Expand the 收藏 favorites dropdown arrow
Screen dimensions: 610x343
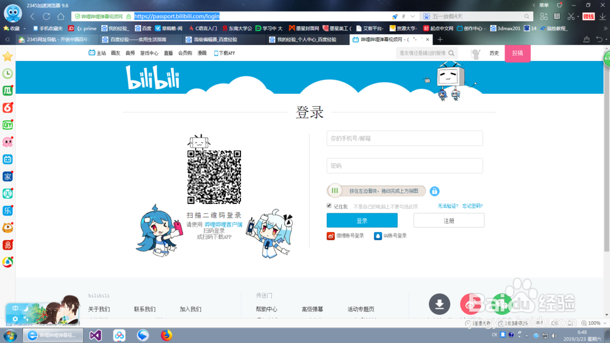click(x=24, y=29)
